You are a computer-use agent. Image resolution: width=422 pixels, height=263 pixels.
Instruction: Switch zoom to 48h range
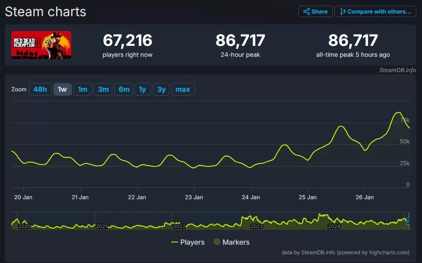coord(40,89)
